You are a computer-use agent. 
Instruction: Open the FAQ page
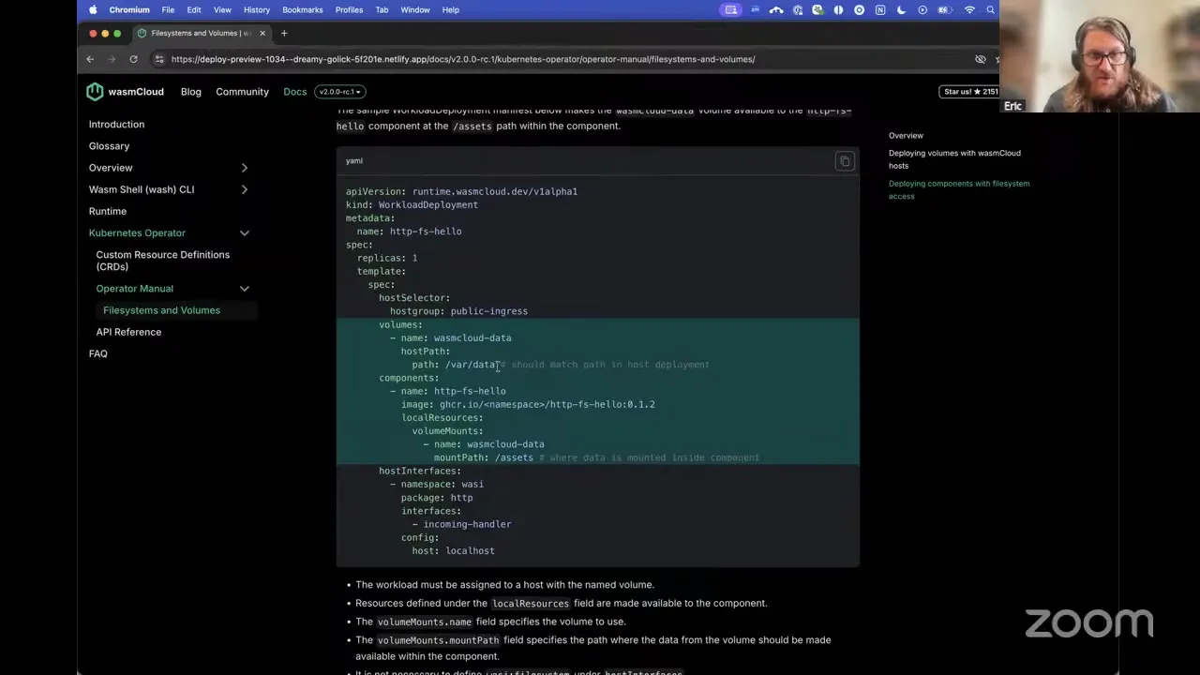tap(98, 353)
